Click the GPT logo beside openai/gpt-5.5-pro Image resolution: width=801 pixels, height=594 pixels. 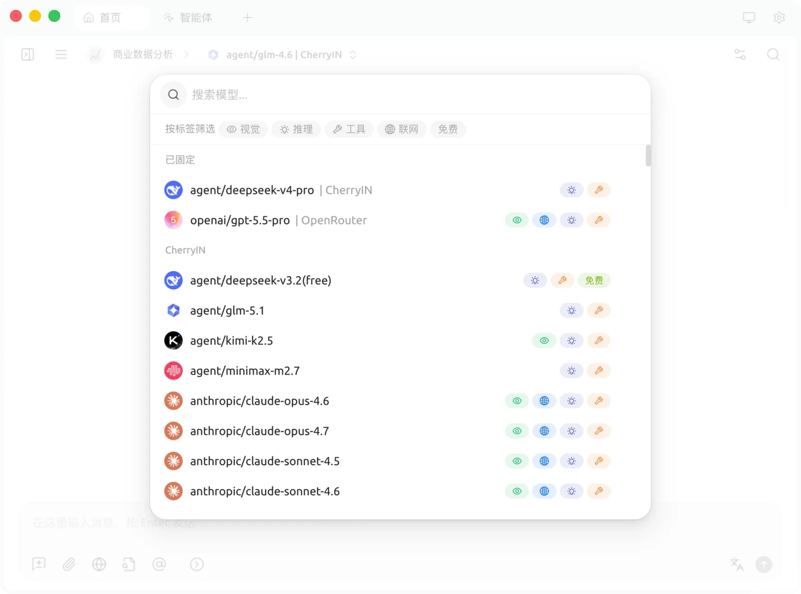click(173, 220)
